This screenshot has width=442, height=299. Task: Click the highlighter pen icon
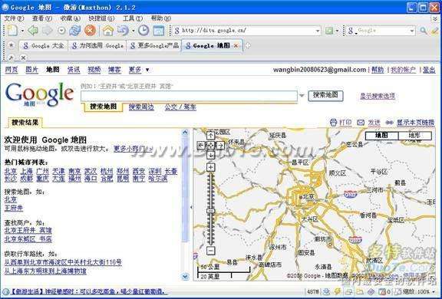coord(434,31)
